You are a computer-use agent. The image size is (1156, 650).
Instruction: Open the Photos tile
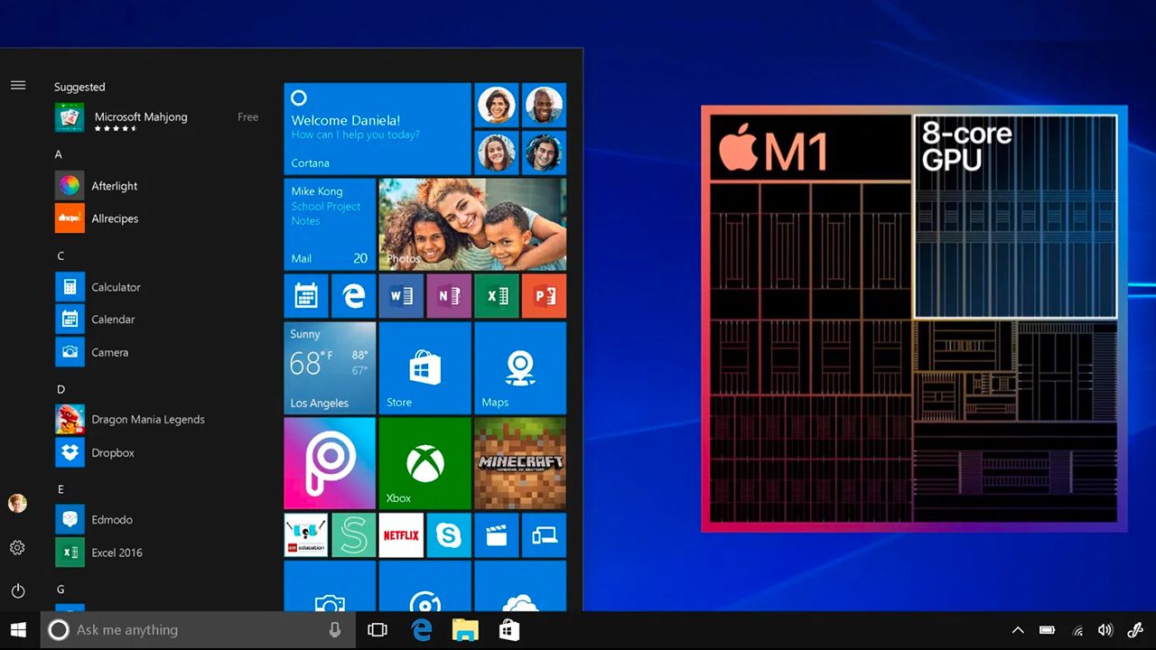pyautogui.click(x=472, y=225)
